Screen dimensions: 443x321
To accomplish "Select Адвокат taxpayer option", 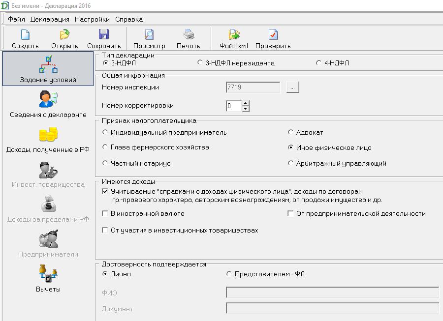I will pos(290,132).
